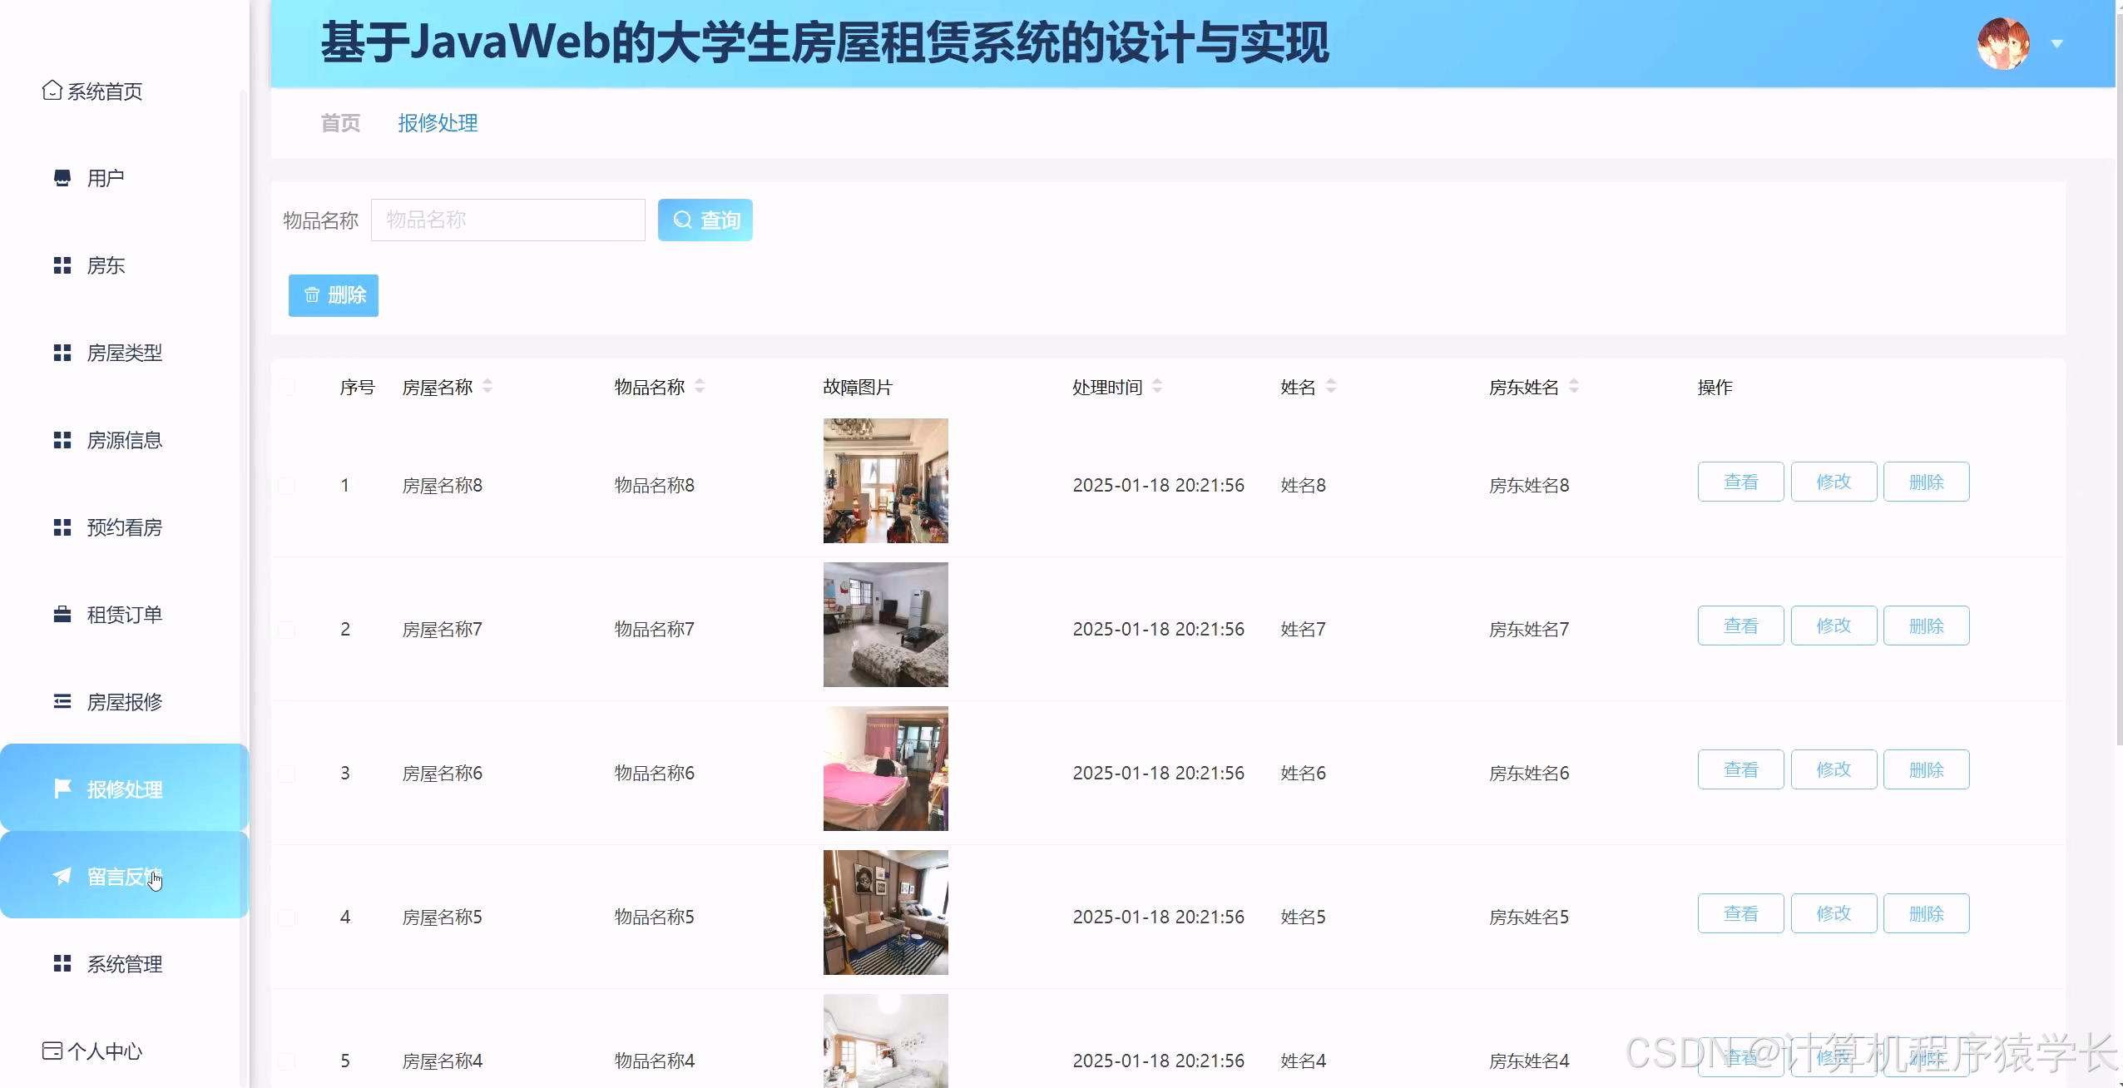Check the checkbox for row 房屋名称8
This screenshot has height=1088, width=2123.
coord(286,485)
